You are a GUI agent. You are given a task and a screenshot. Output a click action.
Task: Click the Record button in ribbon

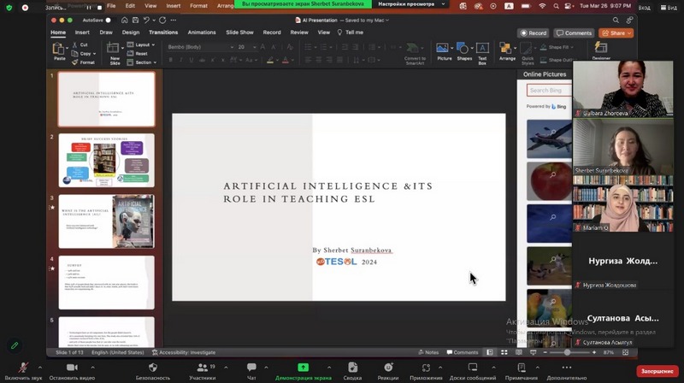coord(534,33)
